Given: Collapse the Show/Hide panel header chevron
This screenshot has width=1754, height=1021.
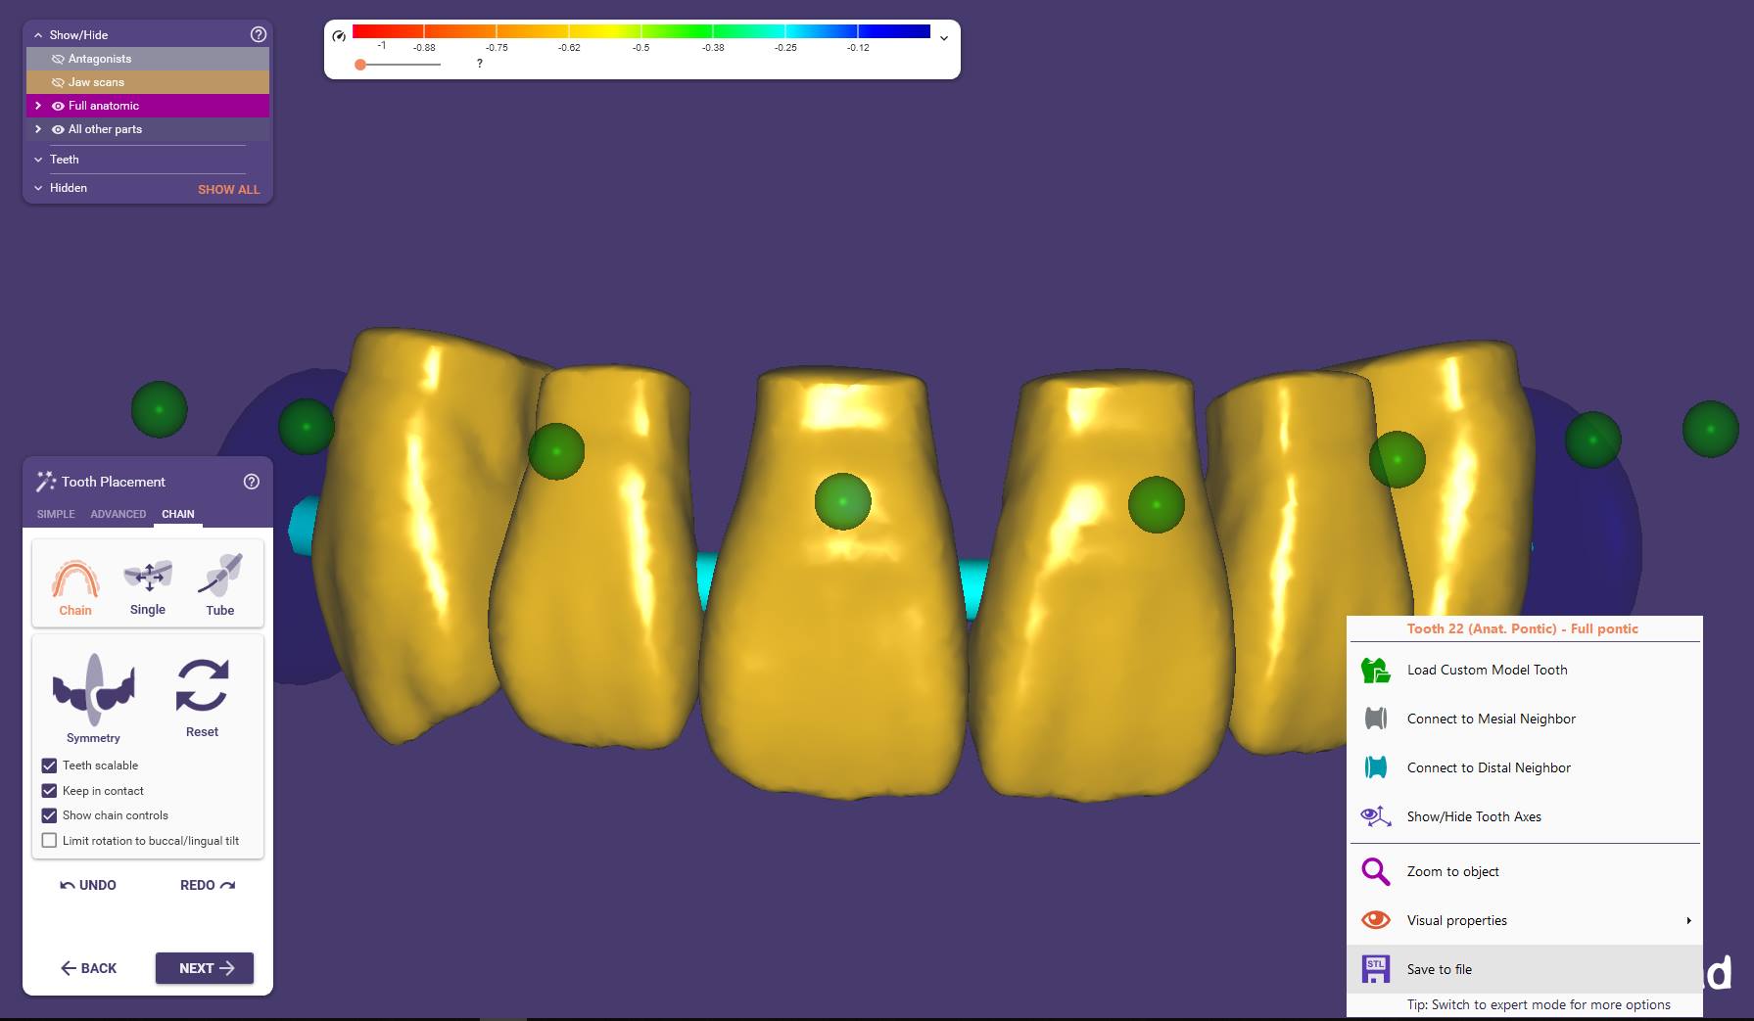Looking at the screenshot, I should click(x=38, y=35).
